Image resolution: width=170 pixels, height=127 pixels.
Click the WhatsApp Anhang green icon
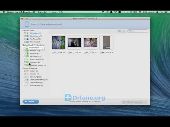[x=28, y=65]
